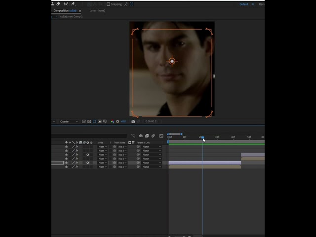
Task: Click the Mode column header
Action: pos(100,143)
